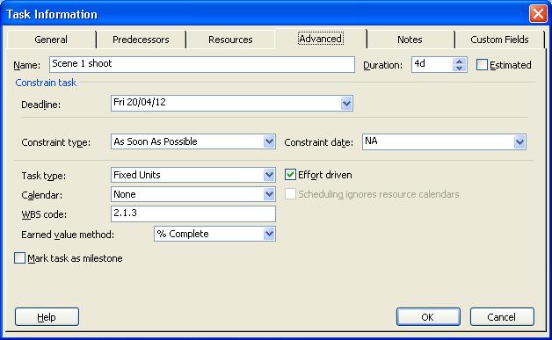Enable Mark task as milestone checkbox
Image resolution: width=552 pixels, height=340 pixels.
(19, 258)
